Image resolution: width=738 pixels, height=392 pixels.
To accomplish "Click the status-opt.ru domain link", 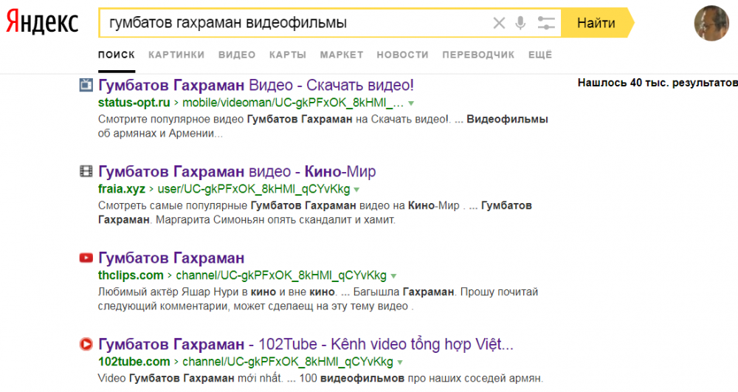I will point(134,103).
